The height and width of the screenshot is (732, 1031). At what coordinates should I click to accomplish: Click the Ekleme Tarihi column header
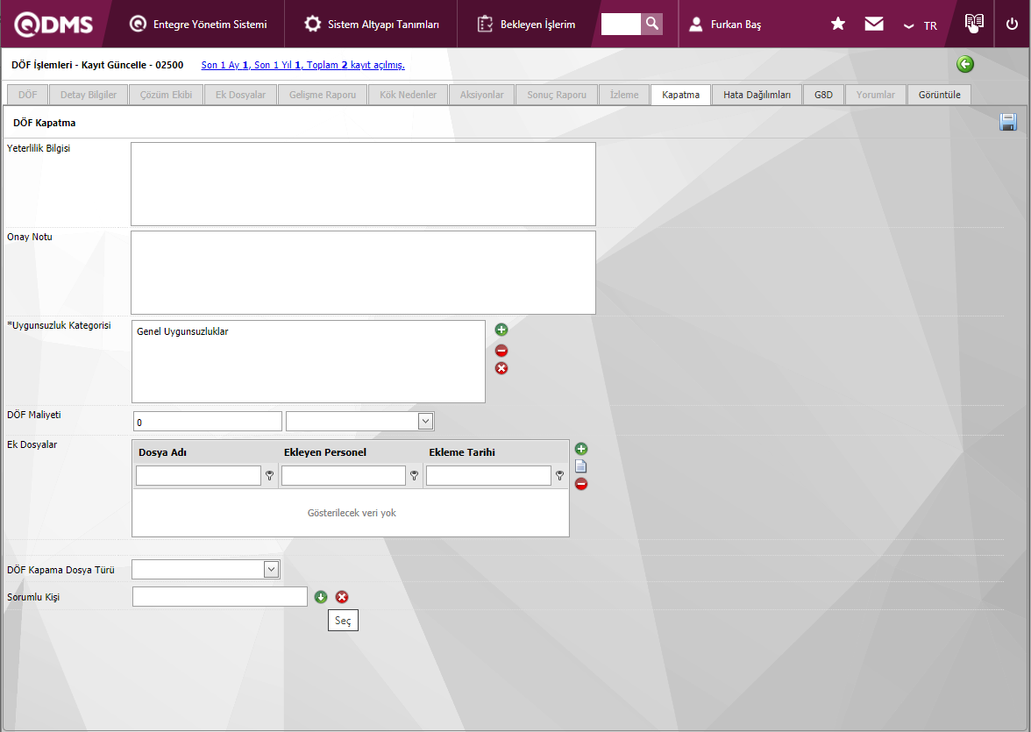point(461,452)
